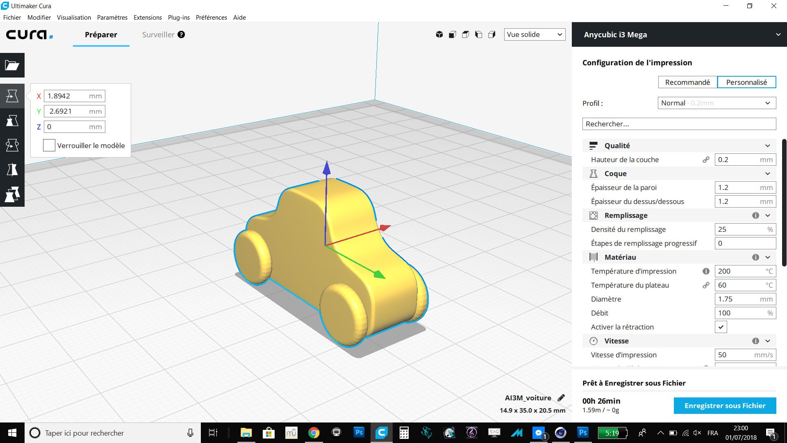Click the Diamètre value field
787x443 pixels.
[x=745, y=299]
